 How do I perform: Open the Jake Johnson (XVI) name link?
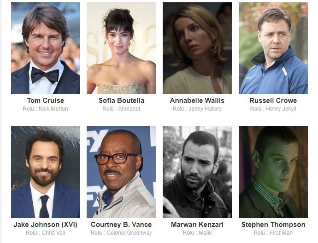click(46, 225)
